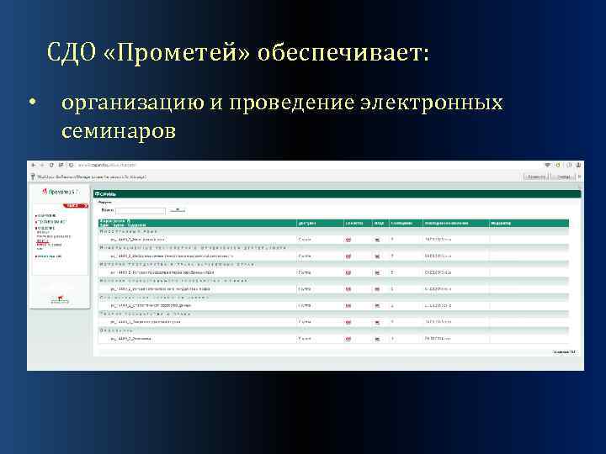Click the small red logo below the sidebar menu
This screenshot has width=606, height=454.
[x=60, y=299]
